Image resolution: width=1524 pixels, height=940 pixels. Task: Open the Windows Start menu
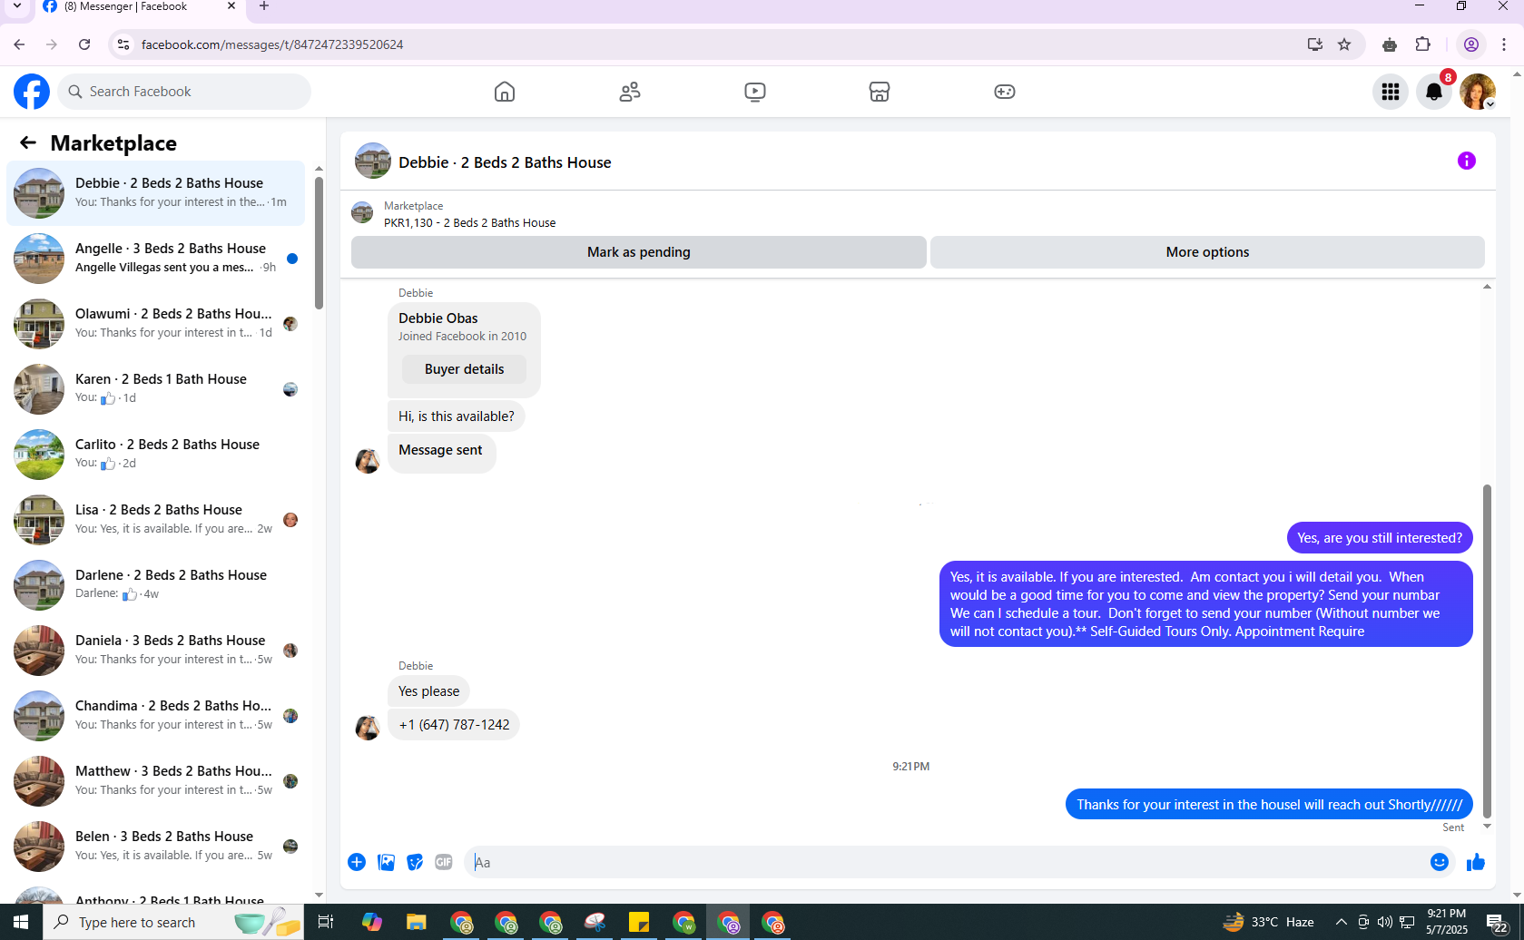(21, 922)
